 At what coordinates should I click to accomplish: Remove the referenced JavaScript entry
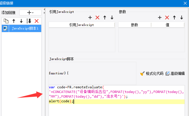click(x=97, y=17)
